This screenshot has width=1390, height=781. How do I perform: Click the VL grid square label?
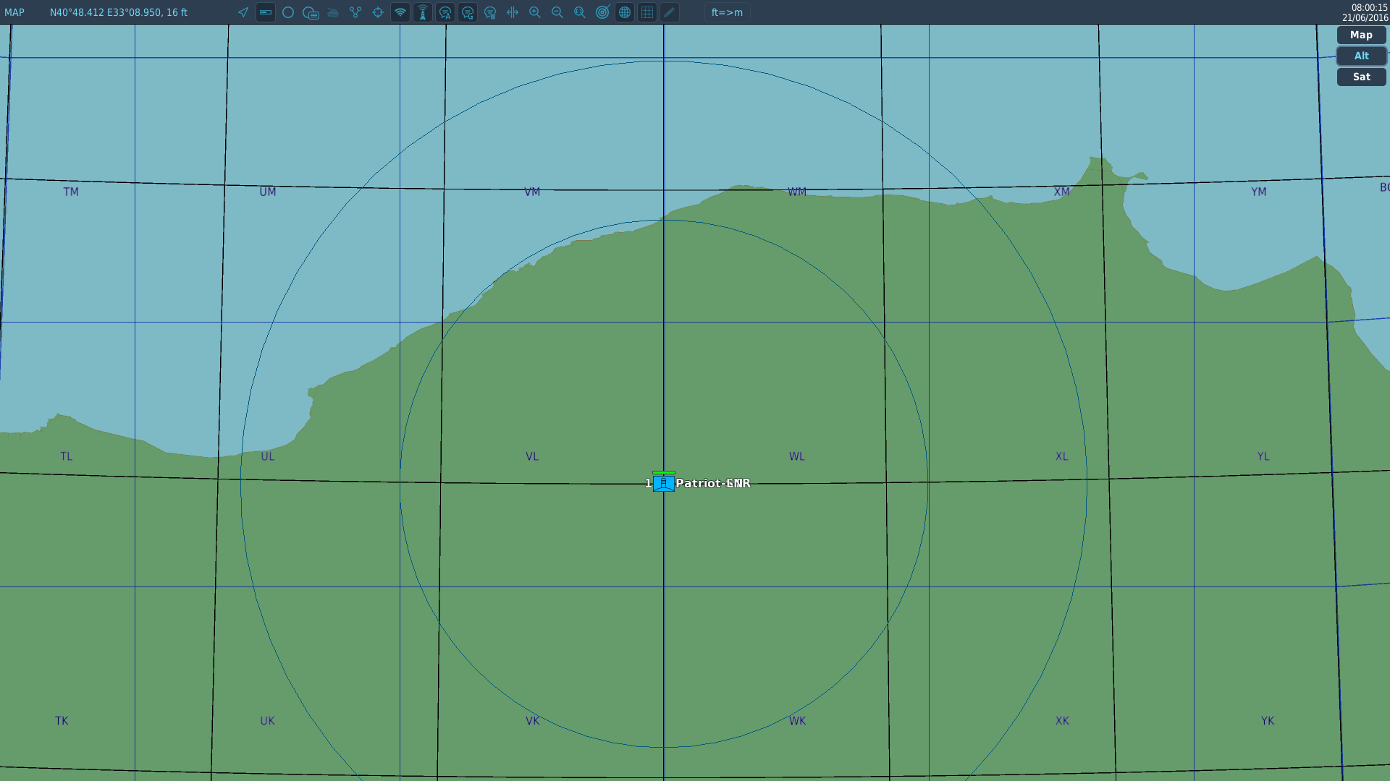[532, 456]
